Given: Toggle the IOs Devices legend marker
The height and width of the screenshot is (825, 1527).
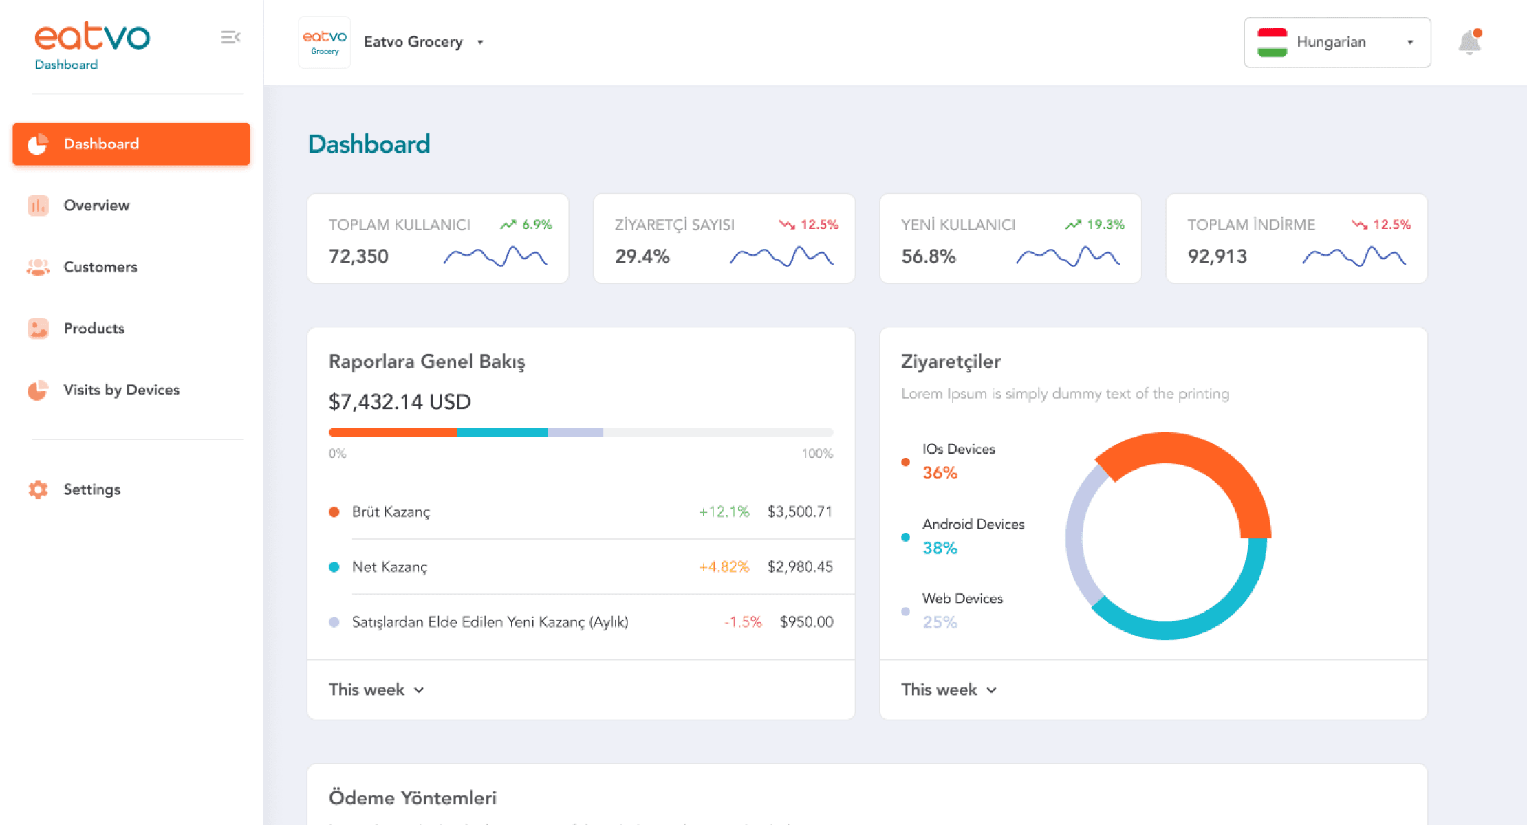Looking at the screenshot, I should [905, 463].
